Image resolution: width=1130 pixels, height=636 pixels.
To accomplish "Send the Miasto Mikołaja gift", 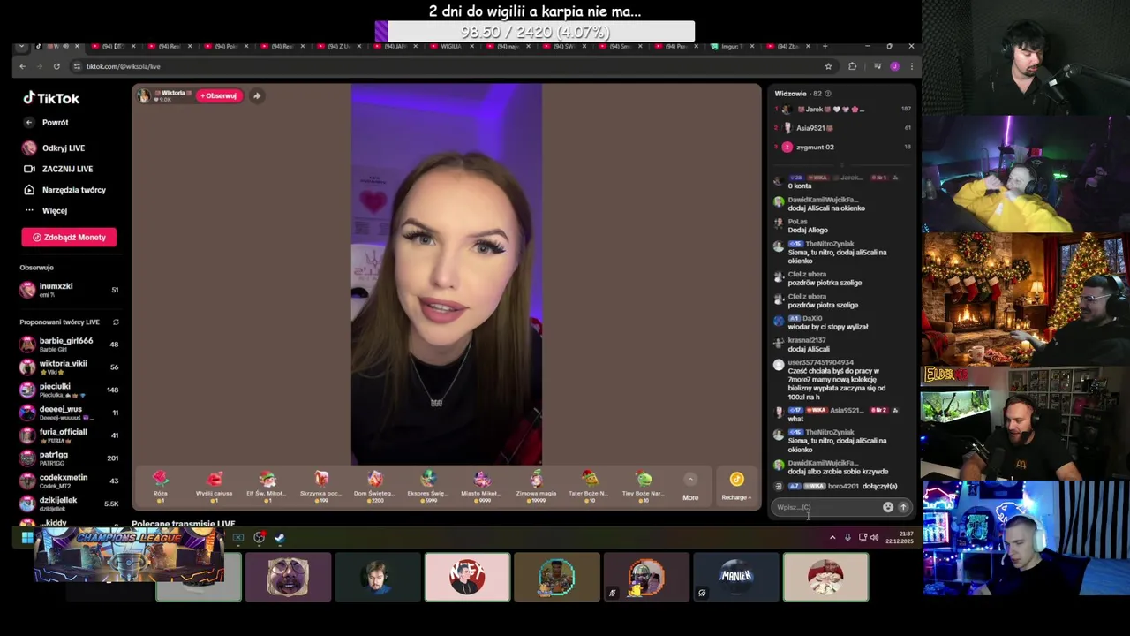I will coord(482,486).
